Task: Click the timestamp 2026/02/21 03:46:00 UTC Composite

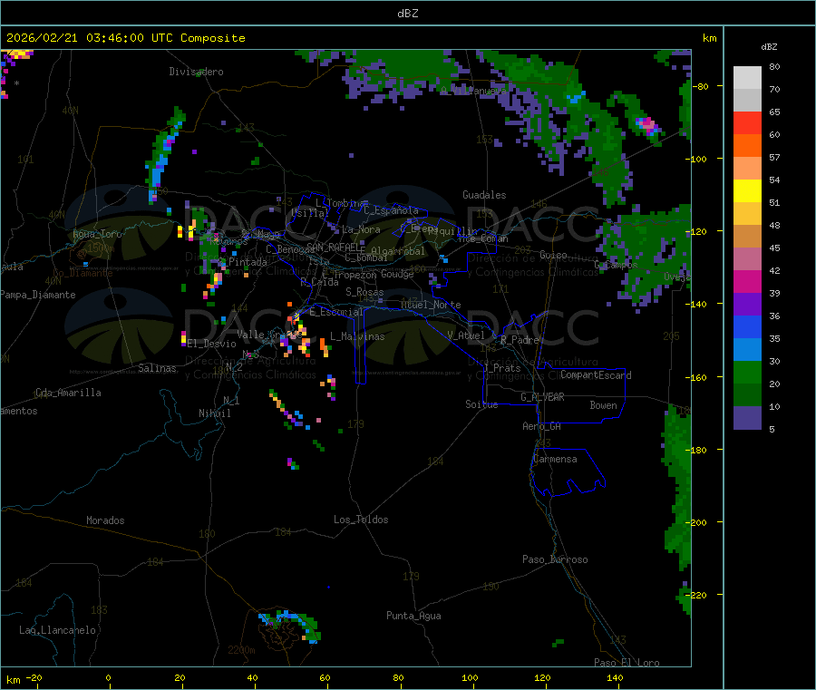Action: coord(125,38)
